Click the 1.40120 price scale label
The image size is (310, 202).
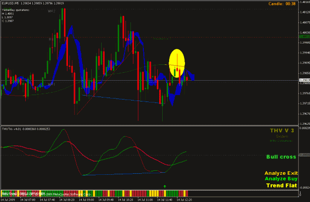(x=305, y=12)
